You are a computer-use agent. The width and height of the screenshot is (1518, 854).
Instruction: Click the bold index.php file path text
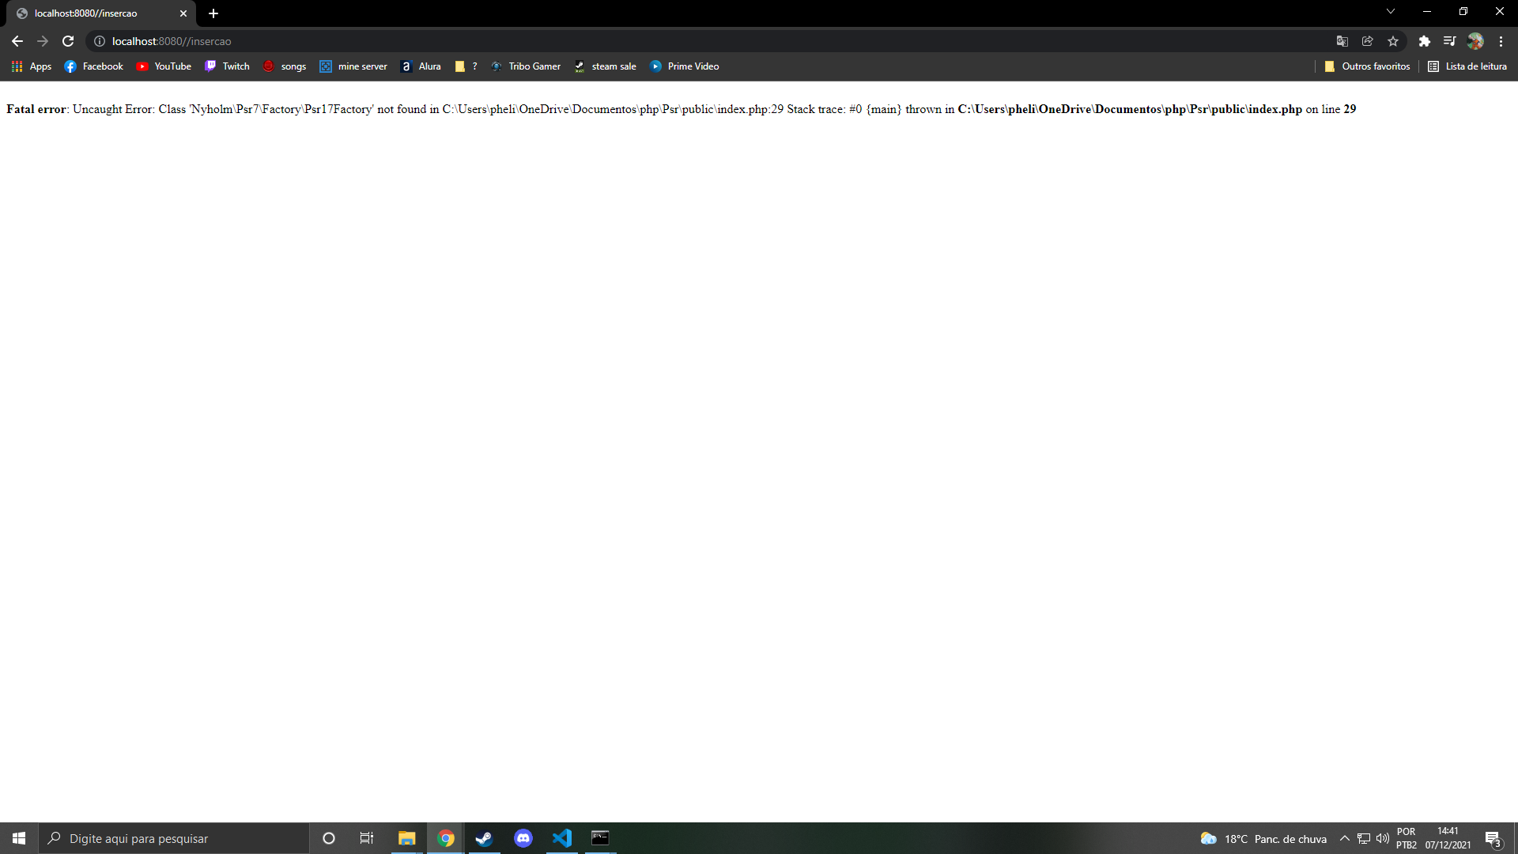coord(1130,109)
